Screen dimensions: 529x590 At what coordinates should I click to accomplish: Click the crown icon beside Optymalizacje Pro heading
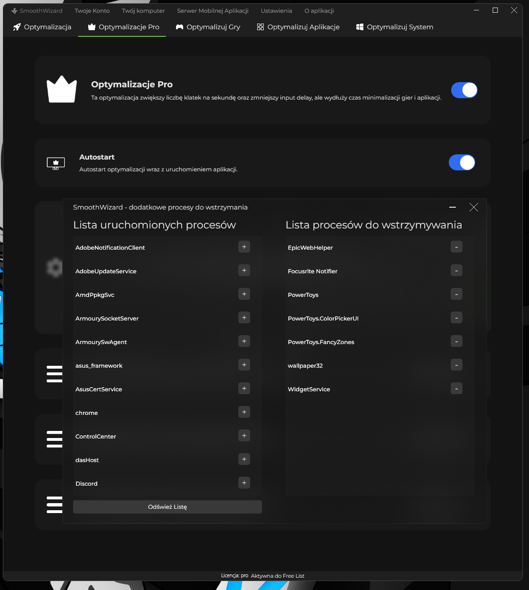62,89
